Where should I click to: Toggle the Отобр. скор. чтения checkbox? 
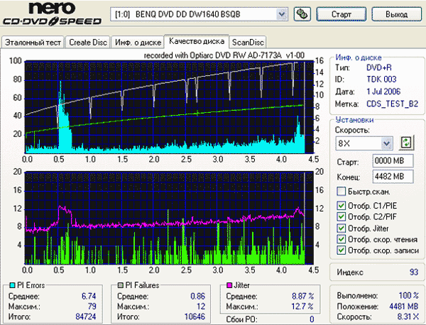coord(341,239)
